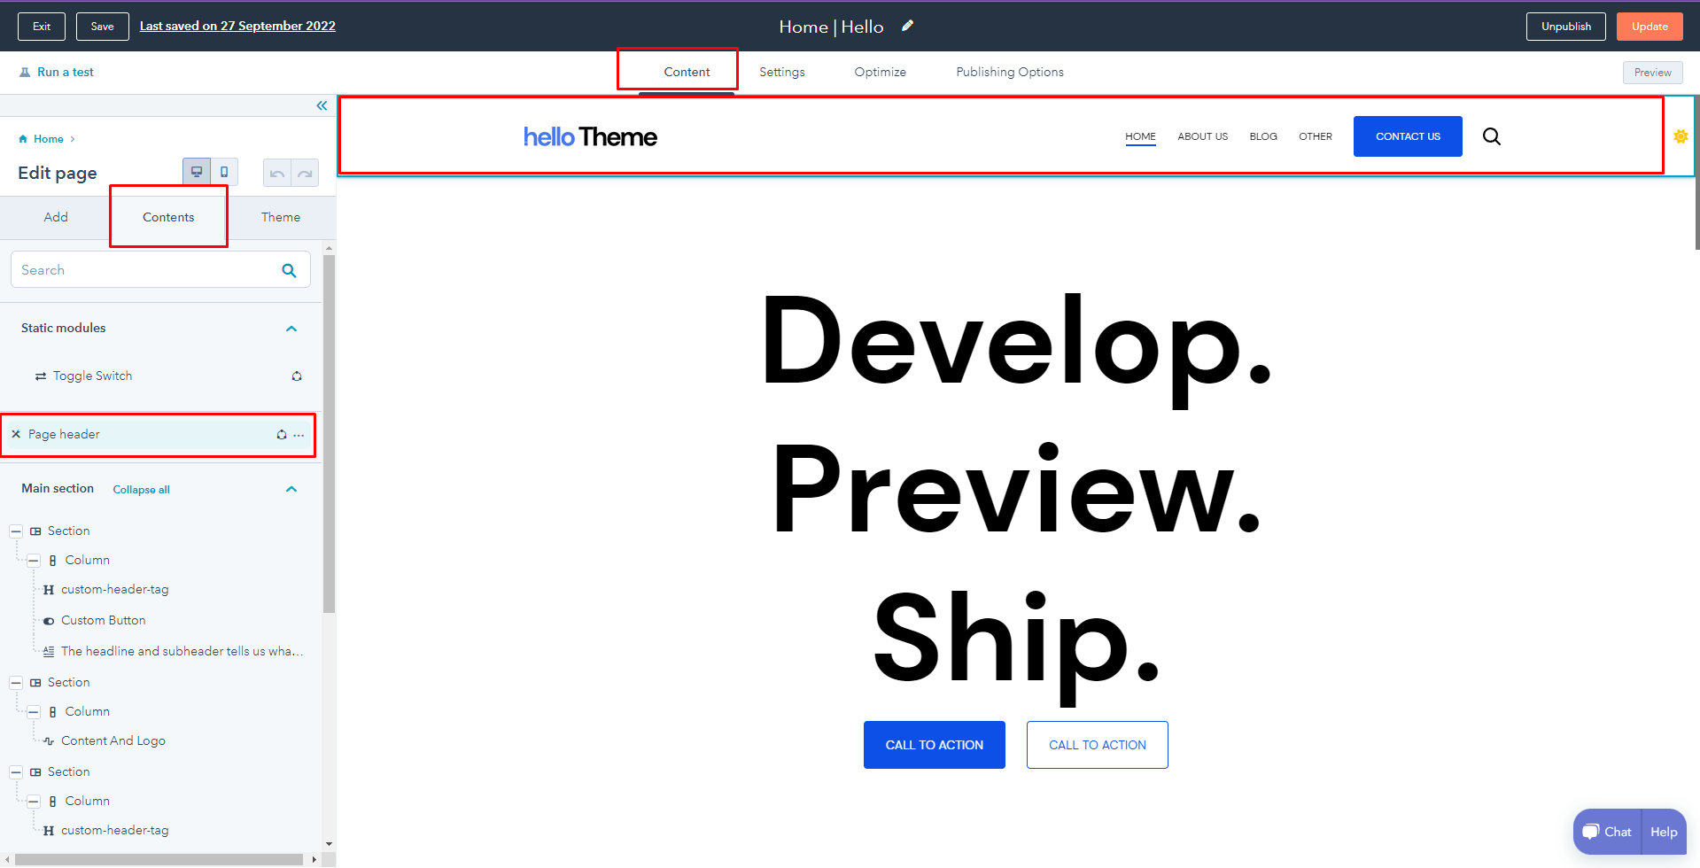Click the pencil icon to rename page
This screenshot has width=1700, height=868.
(907, 26)
